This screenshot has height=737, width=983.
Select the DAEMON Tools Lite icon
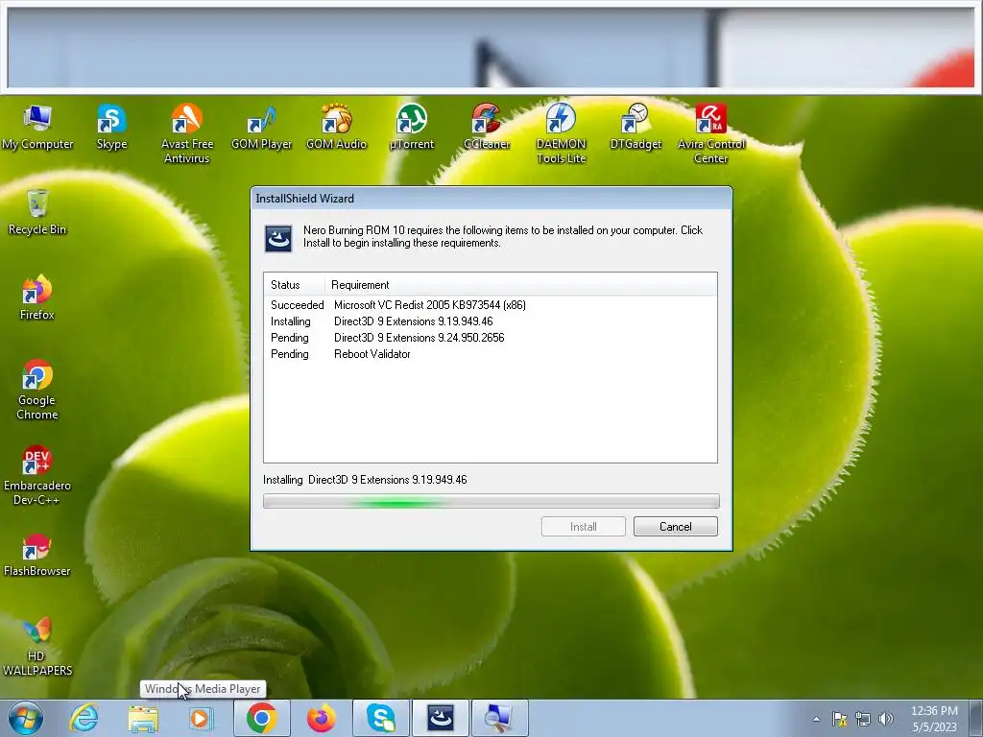[x=561, y=134]
